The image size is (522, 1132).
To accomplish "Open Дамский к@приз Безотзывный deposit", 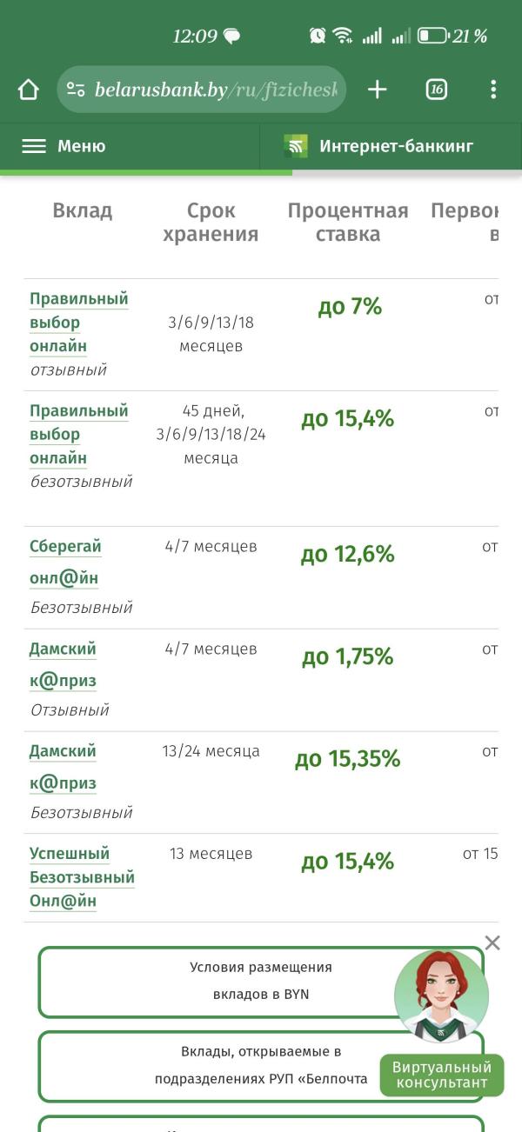I will 64,767.
